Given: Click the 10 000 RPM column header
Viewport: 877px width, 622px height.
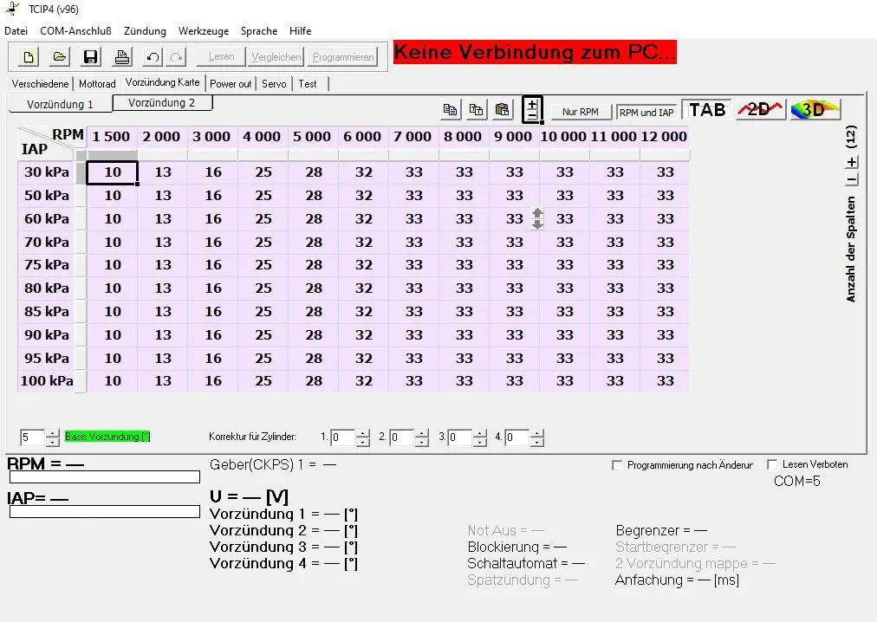Looking at the screenshot, I should 564,137.
